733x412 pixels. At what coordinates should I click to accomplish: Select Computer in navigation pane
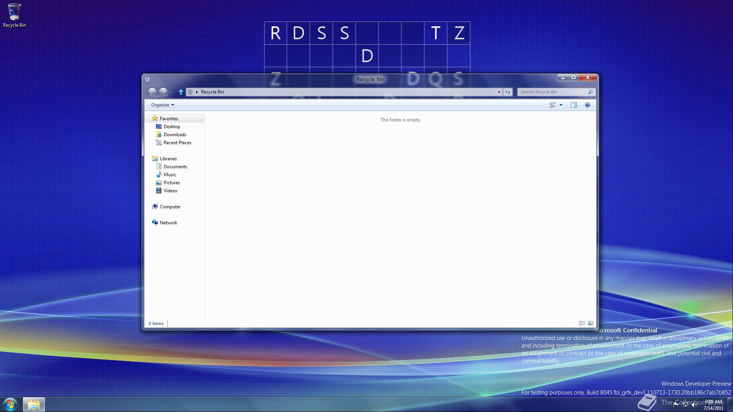(170, 207)
